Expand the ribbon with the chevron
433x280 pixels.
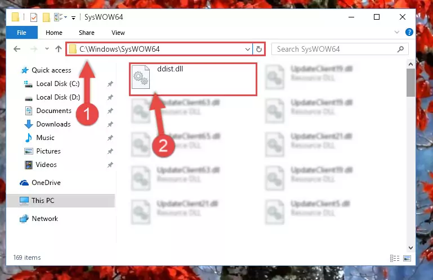point(397,32)
